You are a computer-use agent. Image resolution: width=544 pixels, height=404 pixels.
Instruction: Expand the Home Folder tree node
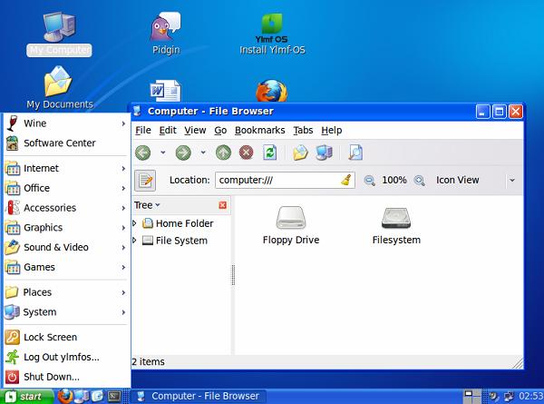tap(136, 223)
